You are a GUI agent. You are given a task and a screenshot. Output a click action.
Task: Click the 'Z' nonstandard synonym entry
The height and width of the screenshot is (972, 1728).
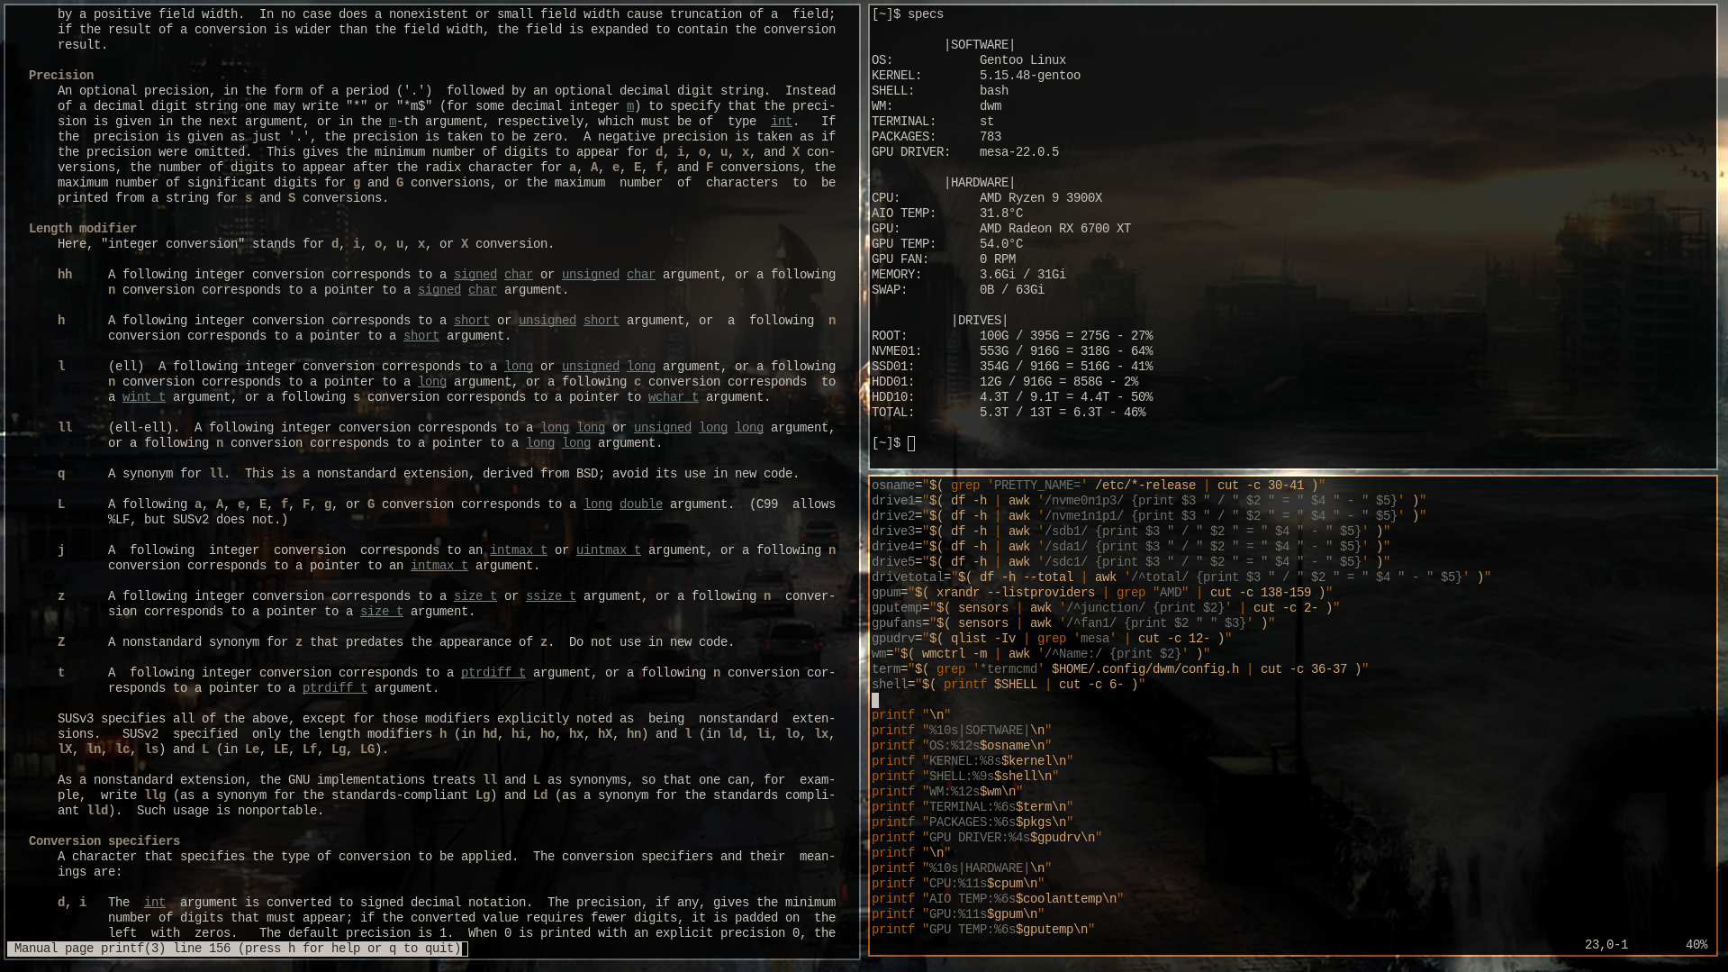point(61,642)
